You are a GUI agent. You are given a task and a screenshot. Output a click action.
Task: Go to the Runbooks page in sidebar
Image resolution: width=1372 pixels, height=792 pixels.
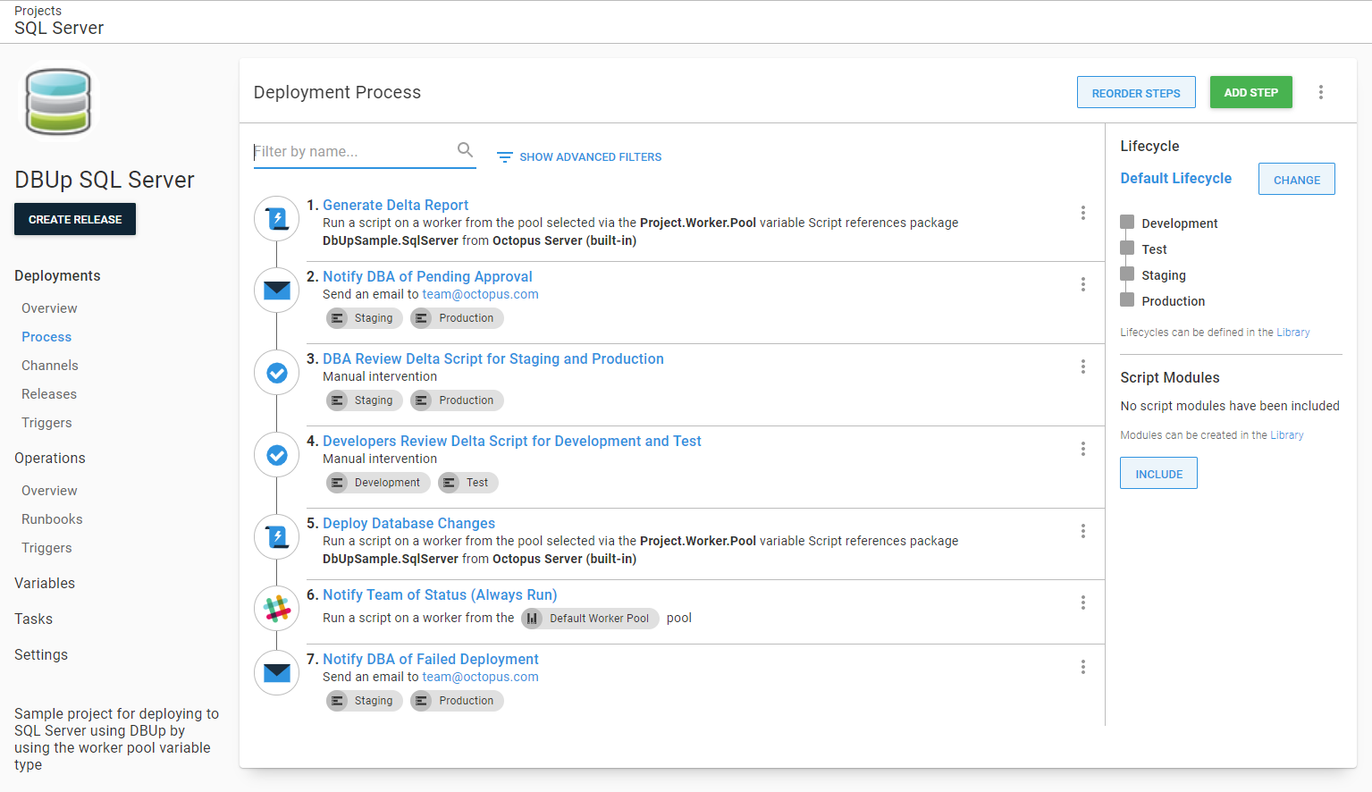coord(52,519)
